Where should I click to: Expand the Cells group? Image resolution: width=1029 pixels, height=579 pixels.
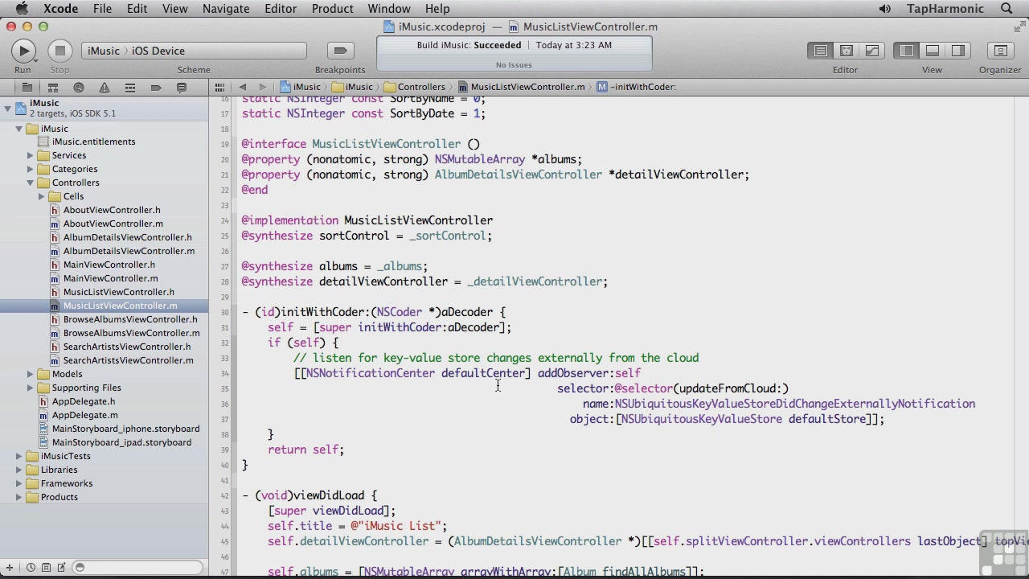41,196
